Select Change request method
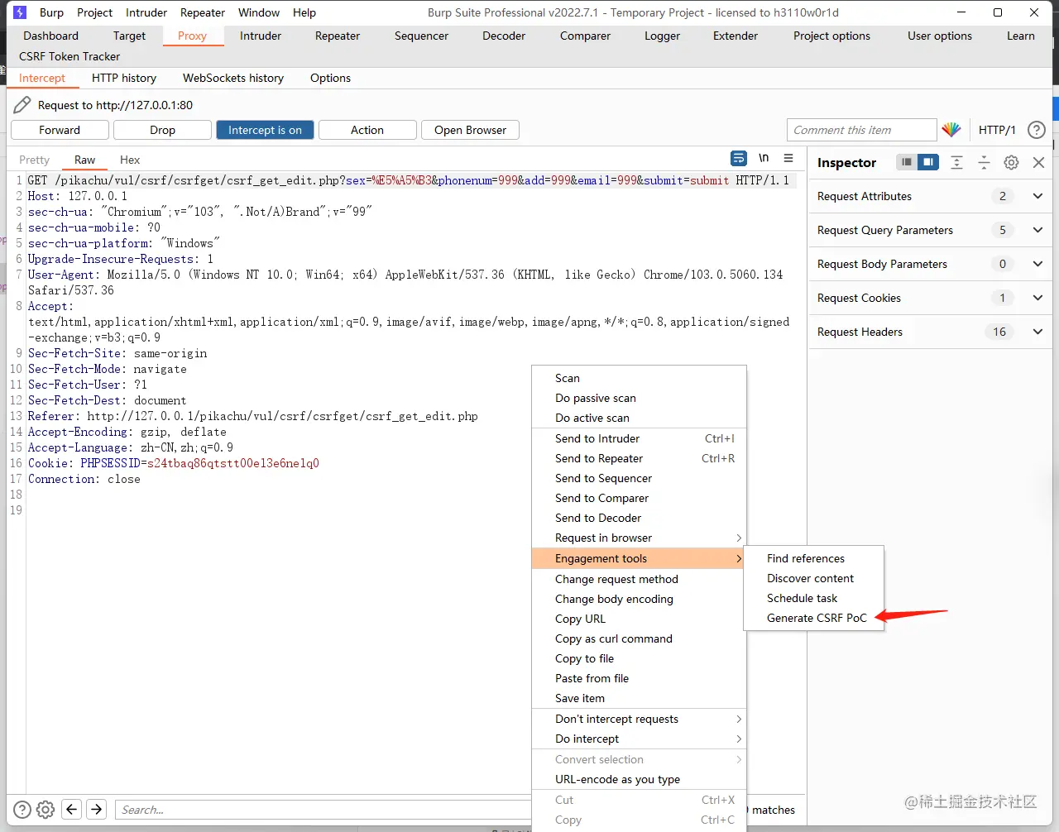 (639, 579)
